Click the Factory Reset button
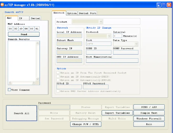 point(86,113)
